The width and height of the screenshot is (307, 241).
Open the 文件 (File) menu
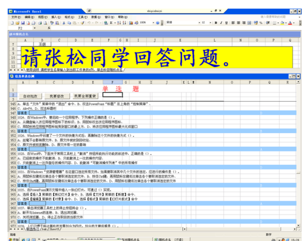click(16, 17)
